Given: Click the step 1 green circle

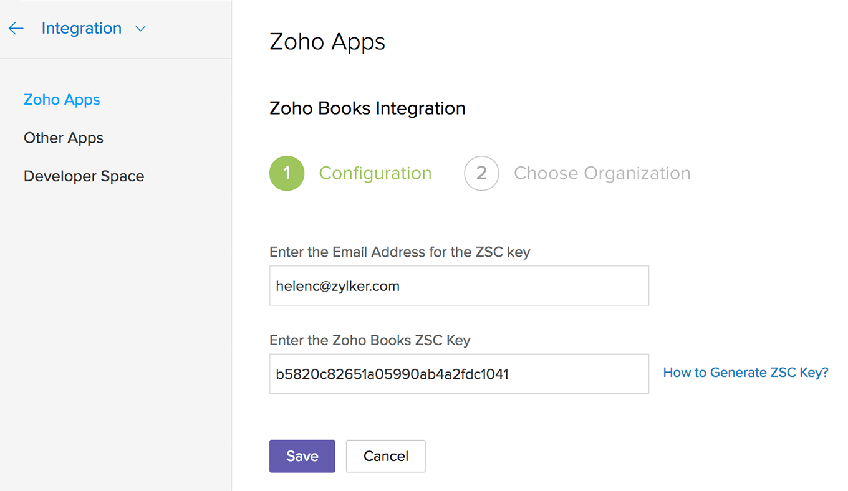Looking at the screenshot, I should click(x=287, y=173).
